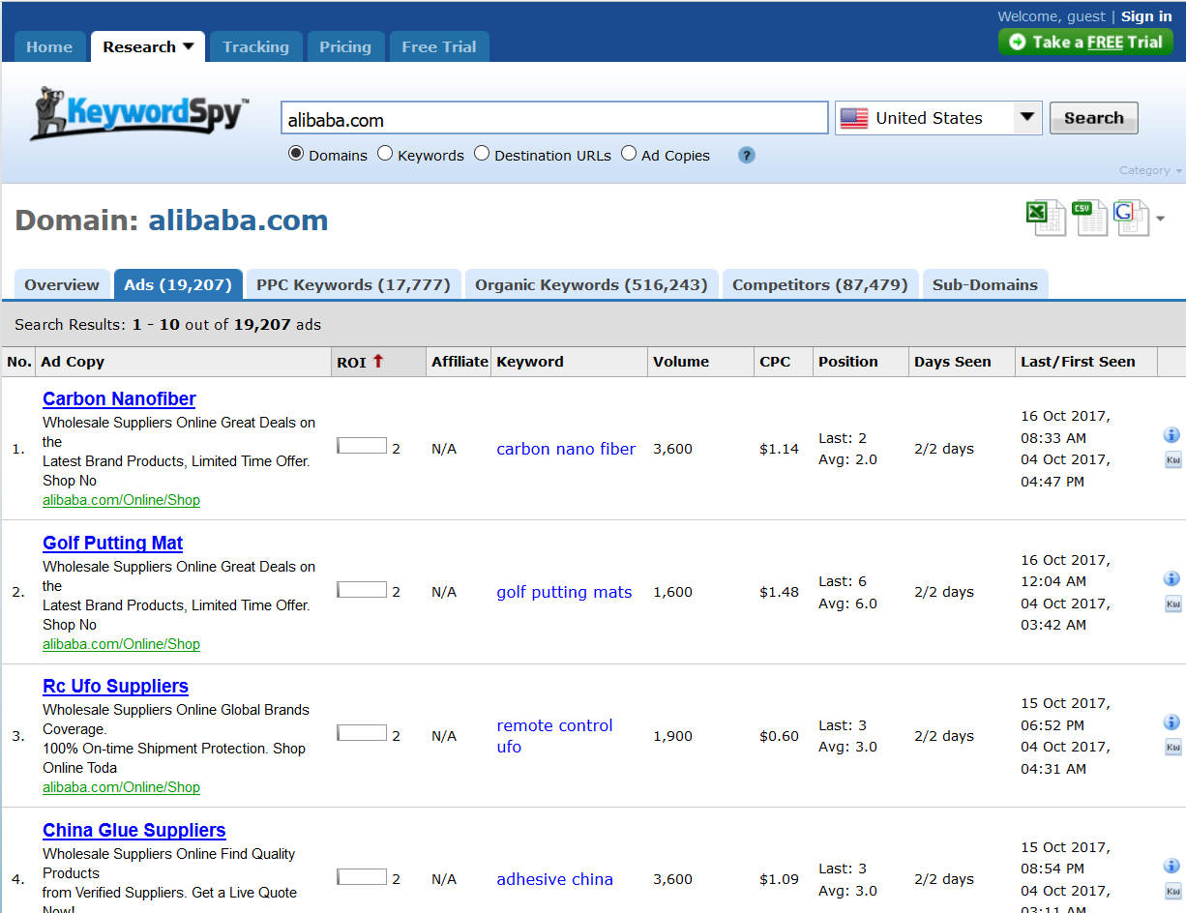Select the Keywords radio button
The width and height of the screenshot is (1186, 913).
385,154
